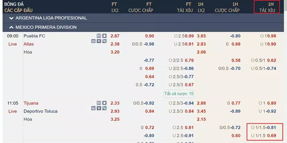Open the statistics chart icon for Tijuana vs Toluca
Image resolution: width=287 pixels, height=143 pixels.
pos(93,108)
